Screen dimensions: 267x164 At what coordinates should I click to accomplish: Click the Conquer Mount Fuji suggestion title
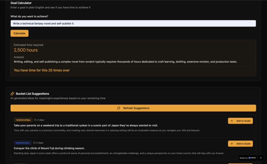click(x=49, y=148)
